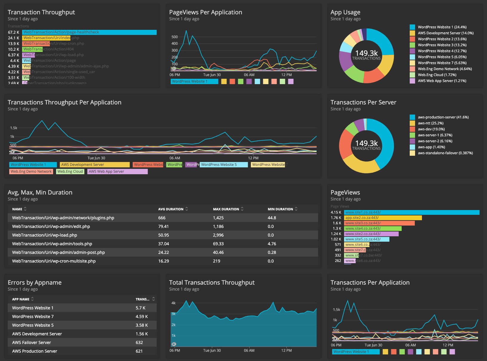Viewport: 487px width, 361px height.
Task: Select WordPress Website 5 in Errors by Appname
Action: tap(82, 325)
